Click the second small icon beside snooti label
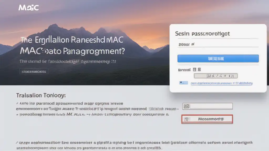The height and width of the screenshot is (151, 269). pos(199,69)
